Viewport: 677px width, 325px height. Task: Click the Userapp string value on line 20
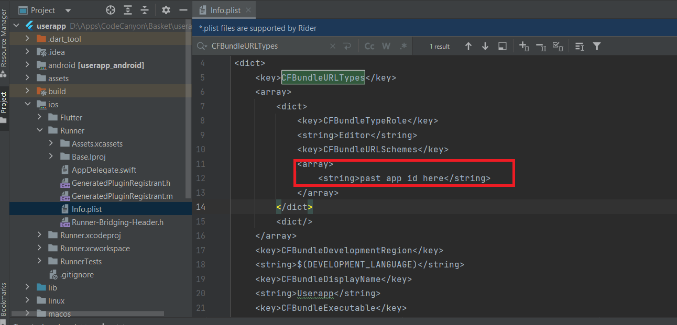tap(315, 294)
